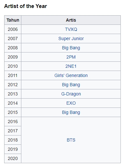Image resolution: width=131 pixels, height=167 pixels.
Task: Open the Super Junior link
Action: (71, 38)
